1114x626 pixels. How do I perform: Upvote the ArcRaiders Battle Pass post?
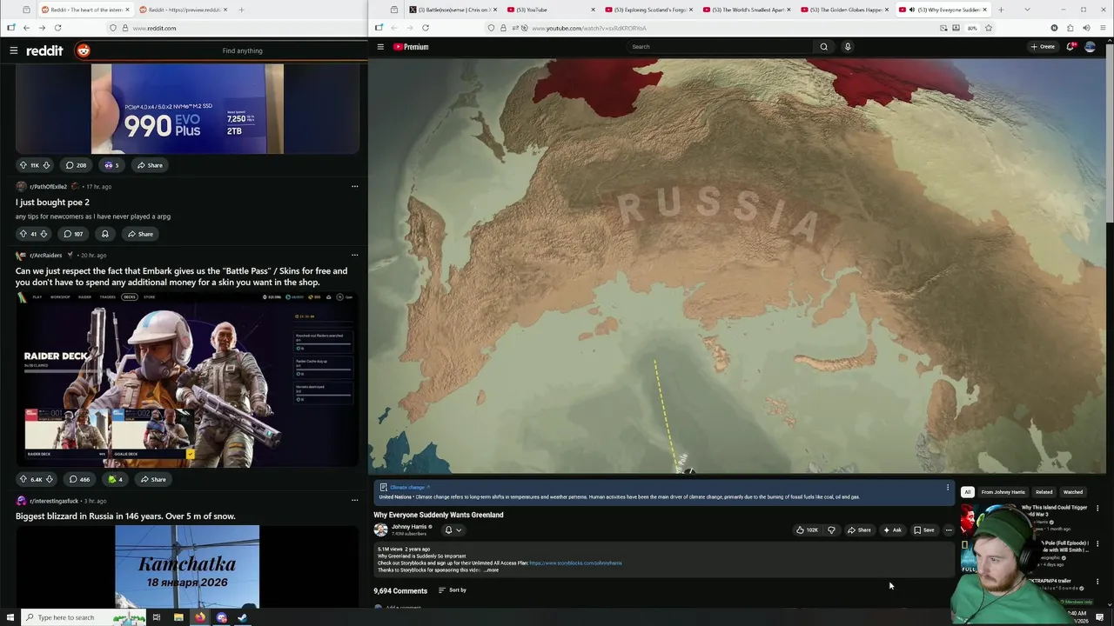pos(23,479)
